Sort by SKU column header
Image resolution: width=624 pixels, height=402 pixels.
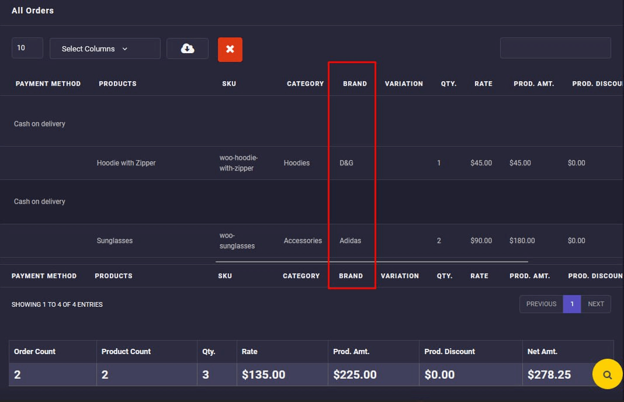(229, 84)
